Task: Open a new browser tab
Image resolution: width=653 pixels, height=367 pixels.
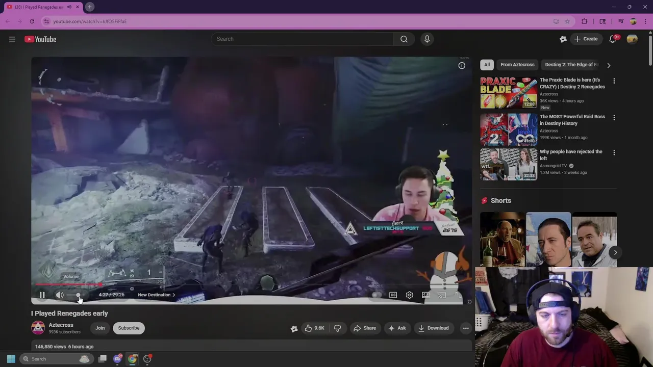Action: [89, 7]
